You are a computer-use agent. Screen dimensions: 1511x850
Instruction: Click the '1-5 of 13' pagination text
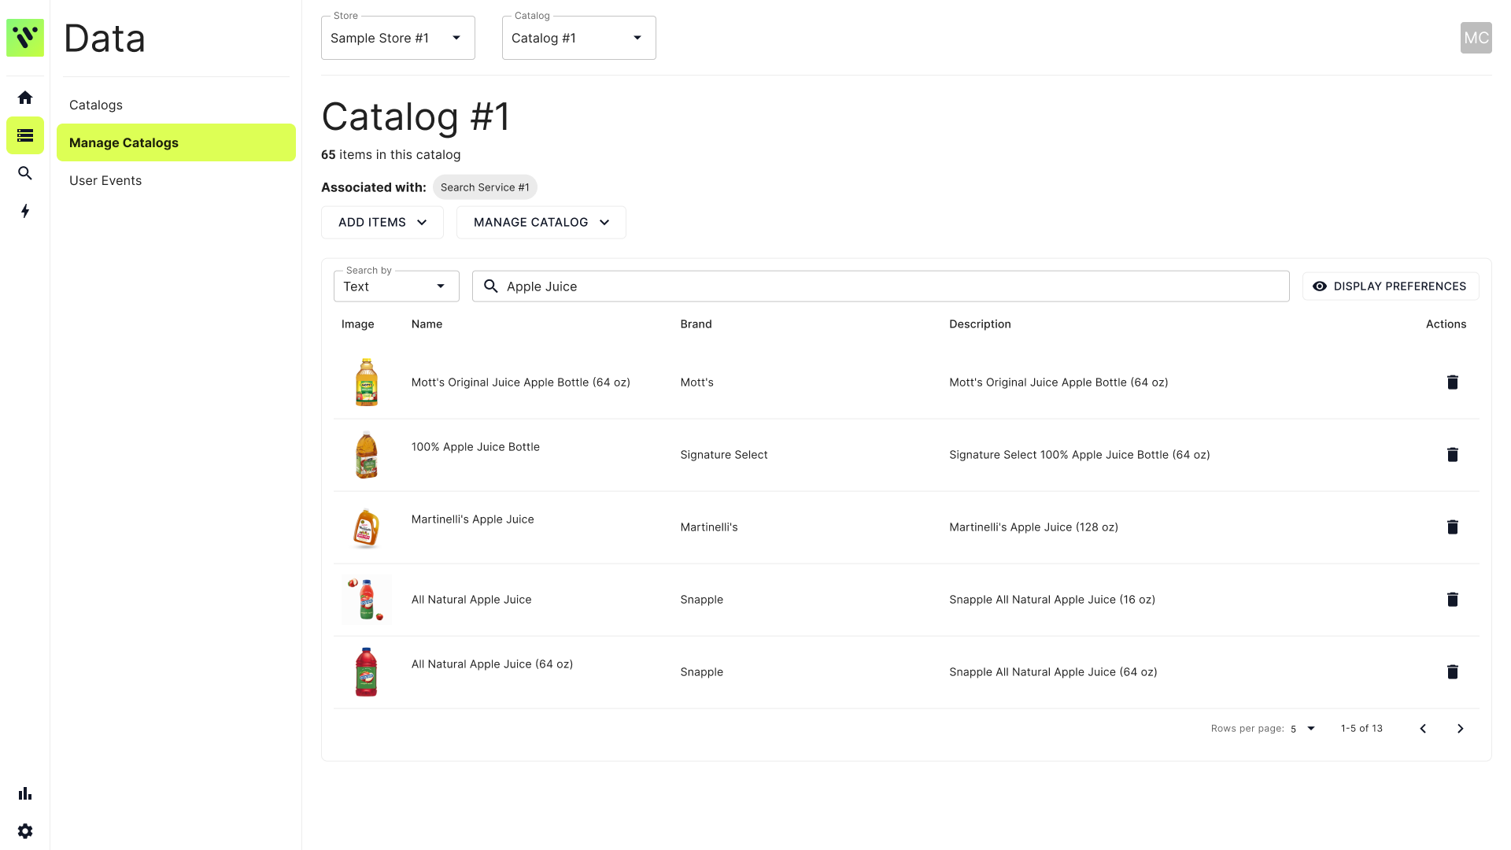[x=1361, y=729]
